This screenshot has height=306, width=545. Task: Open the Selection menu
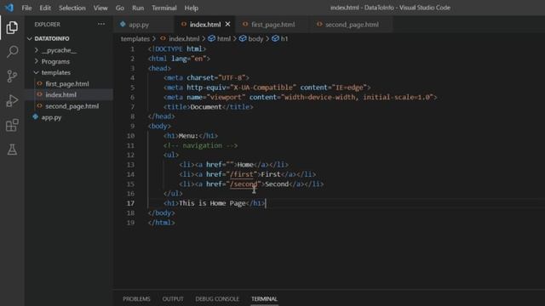point(72,8)
